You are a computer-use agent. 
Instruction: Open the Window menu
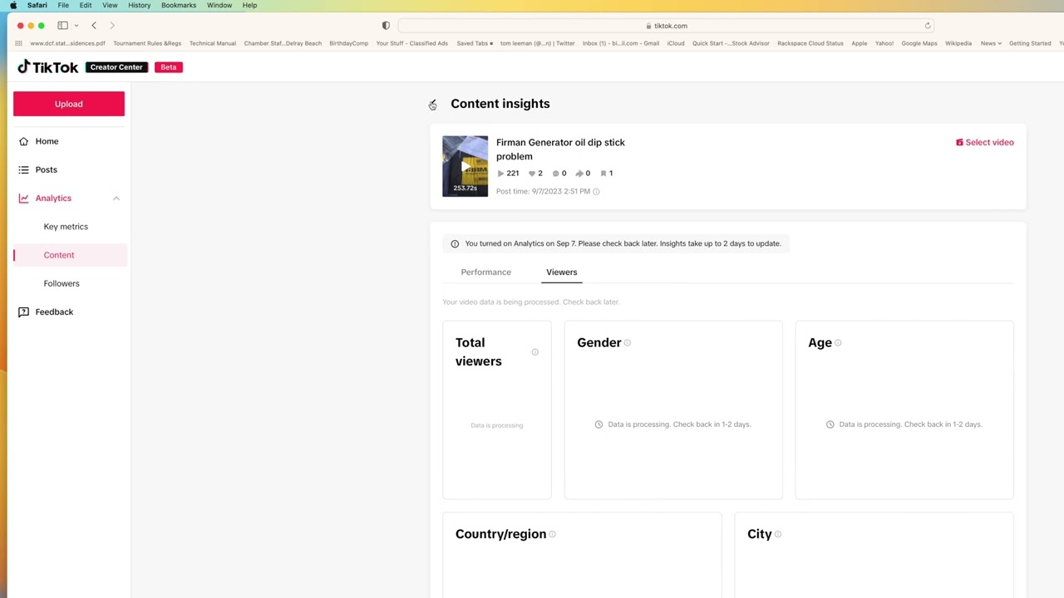(219, 5)
